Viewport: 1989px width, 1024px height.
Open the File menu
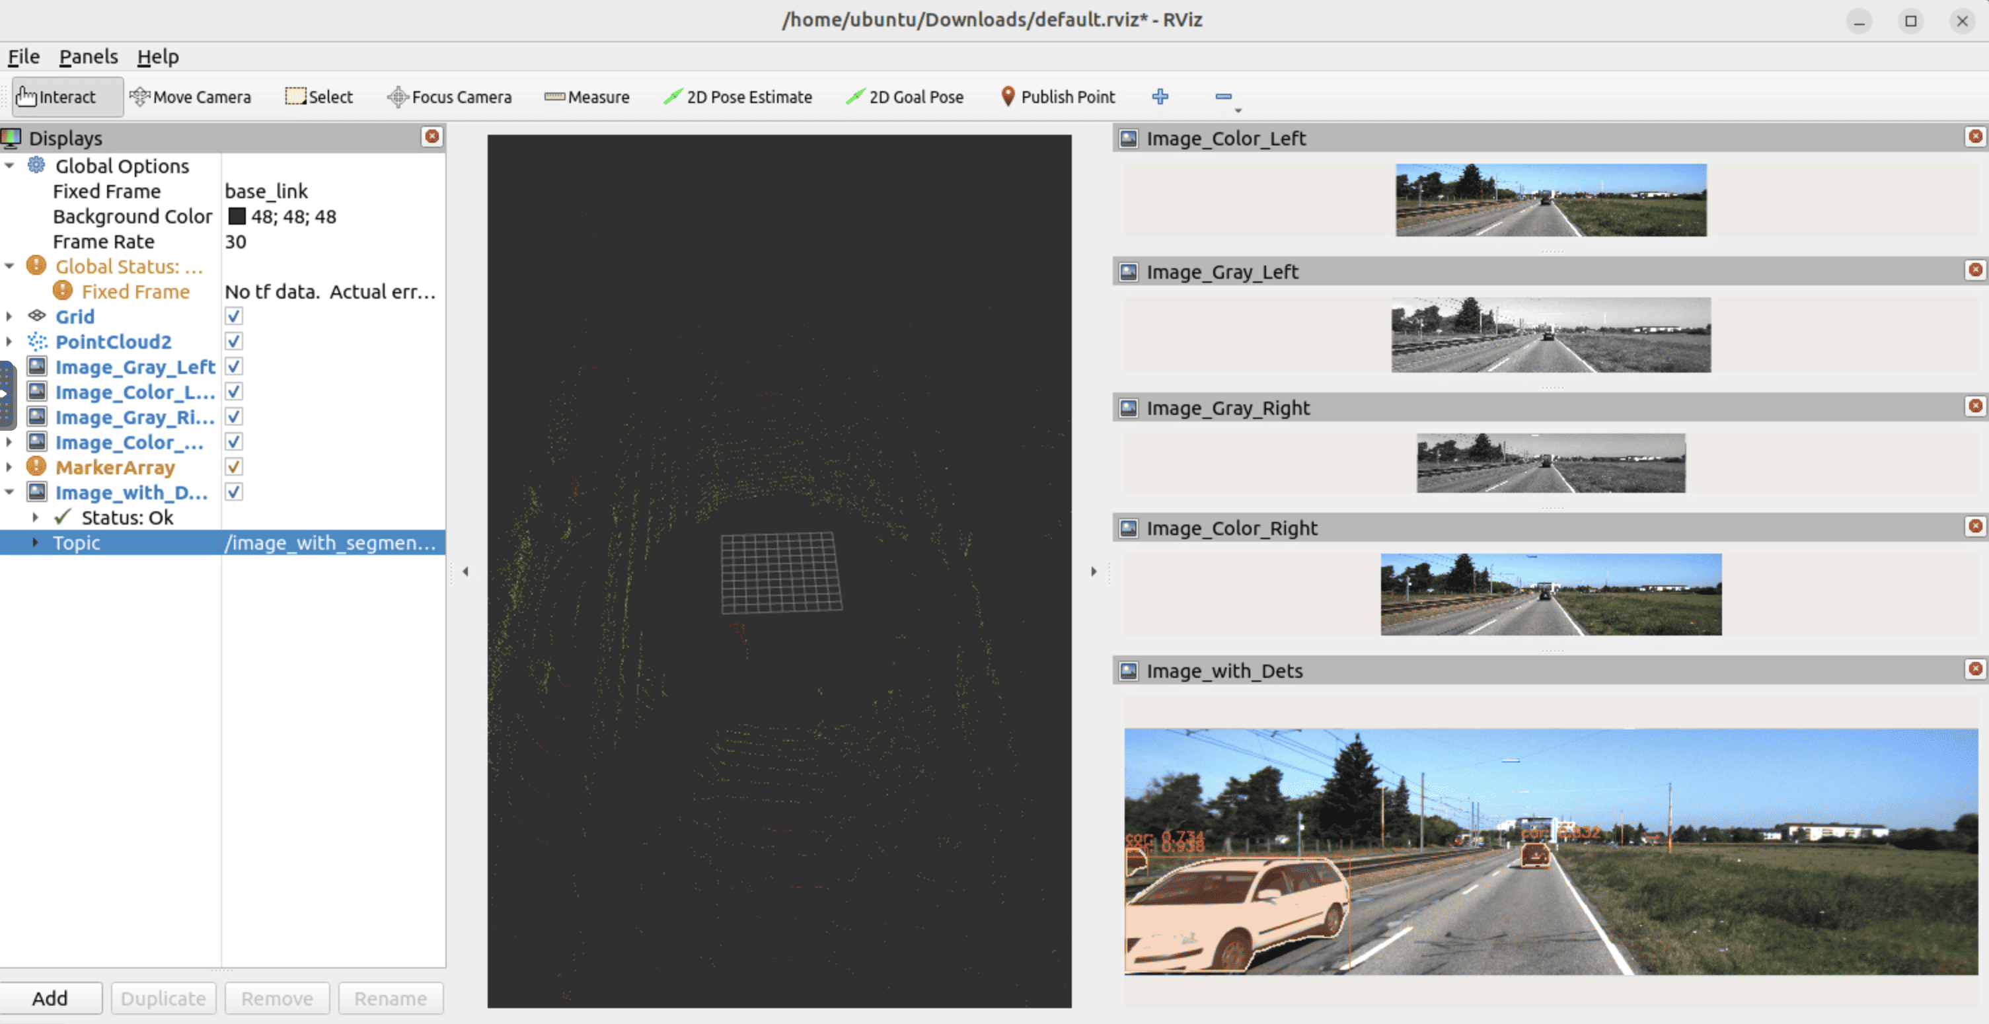[23, 56]
